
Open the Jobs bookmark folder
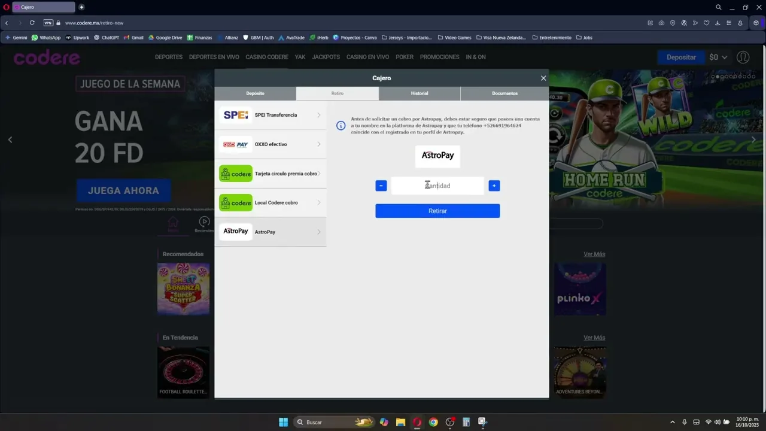point(584,37)
